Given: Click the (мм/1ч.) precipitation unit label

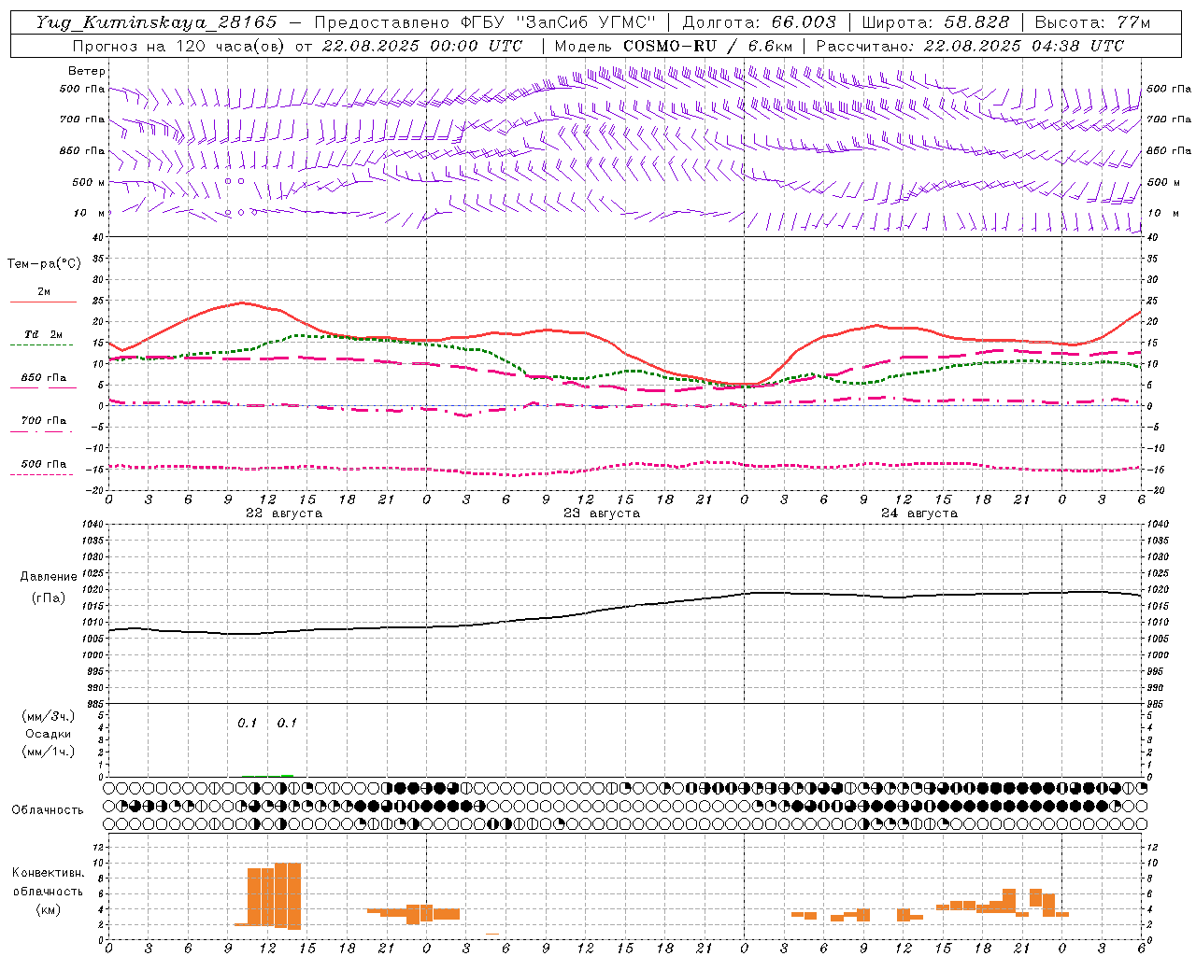Looking at the screenshot, I should click(x=48, y=752).
